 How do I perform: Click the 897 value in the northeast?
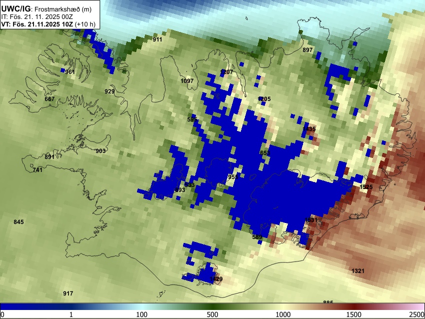click(307, 50)
